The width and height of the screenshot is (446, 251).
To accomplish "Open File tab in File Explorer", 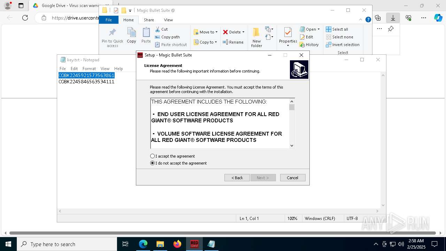I will coord(109,20).
